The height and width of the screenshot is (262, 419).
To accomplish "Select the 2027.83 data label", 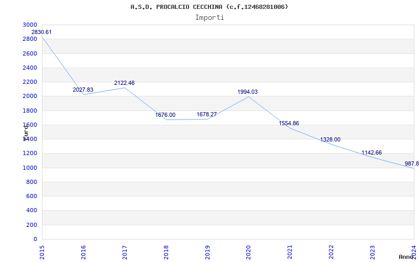I will [x=83, y=90].
